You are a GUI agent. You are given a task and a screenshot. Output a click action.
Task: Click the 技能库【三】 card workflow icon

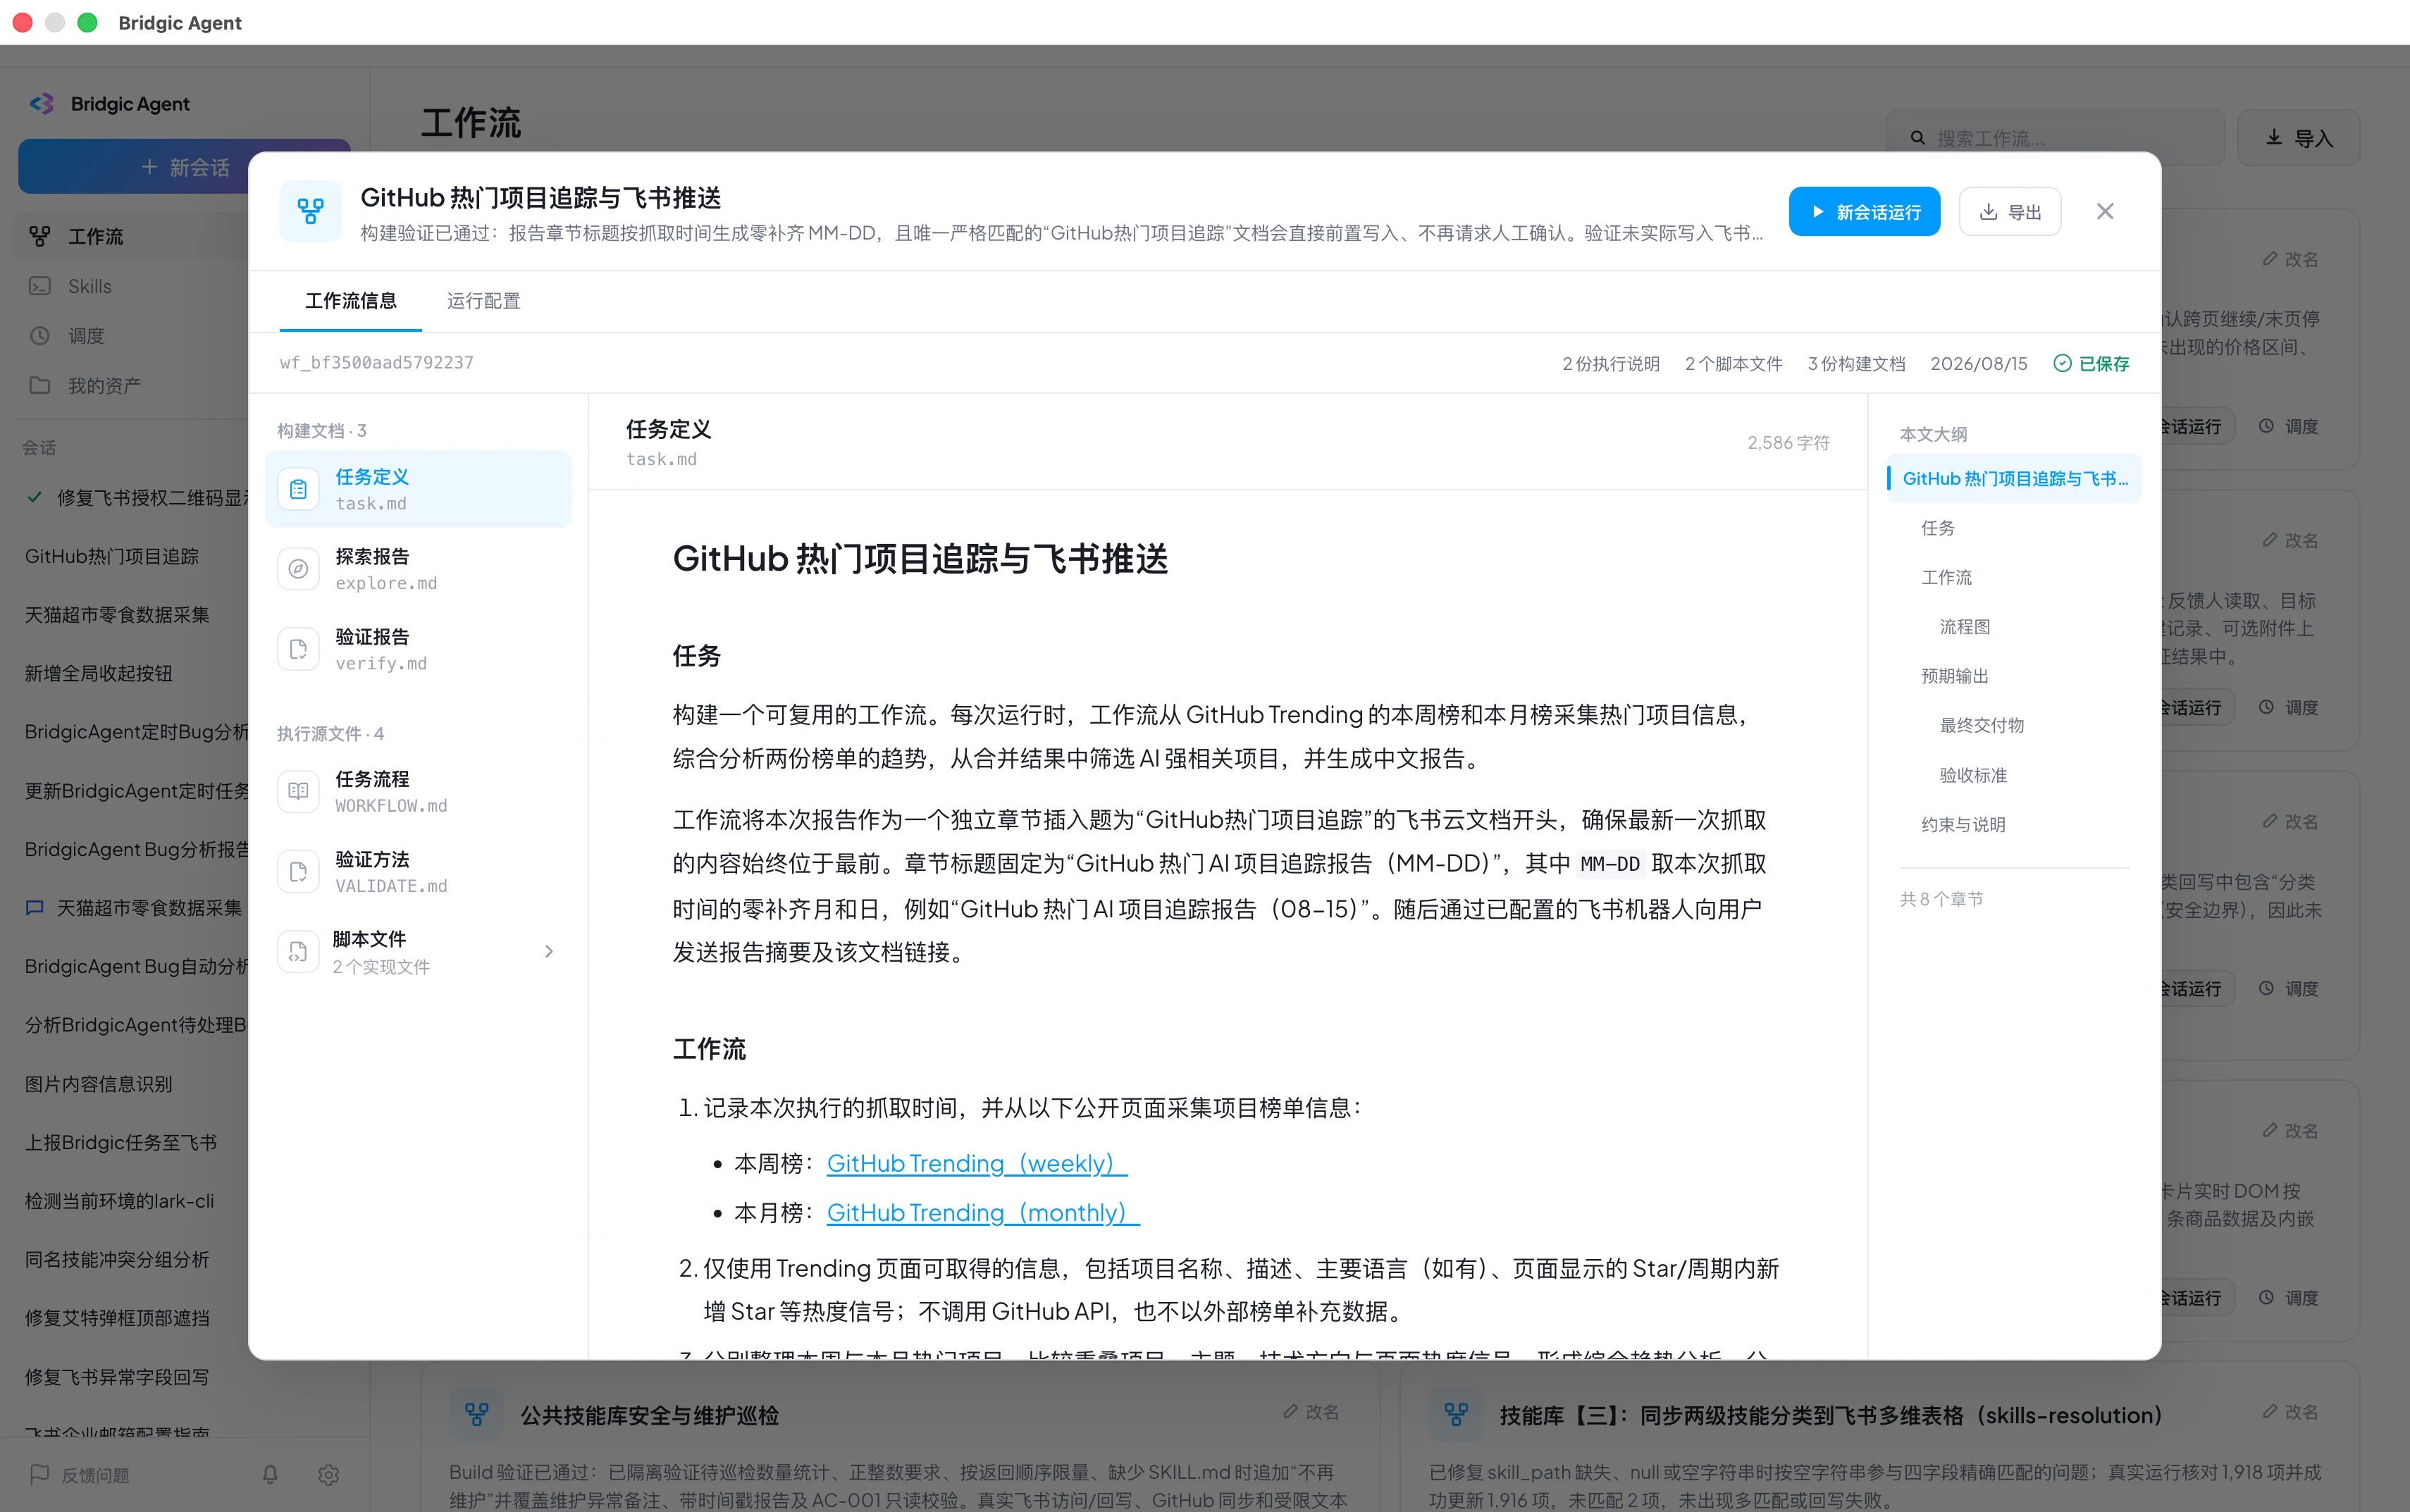(1456, 1414)
